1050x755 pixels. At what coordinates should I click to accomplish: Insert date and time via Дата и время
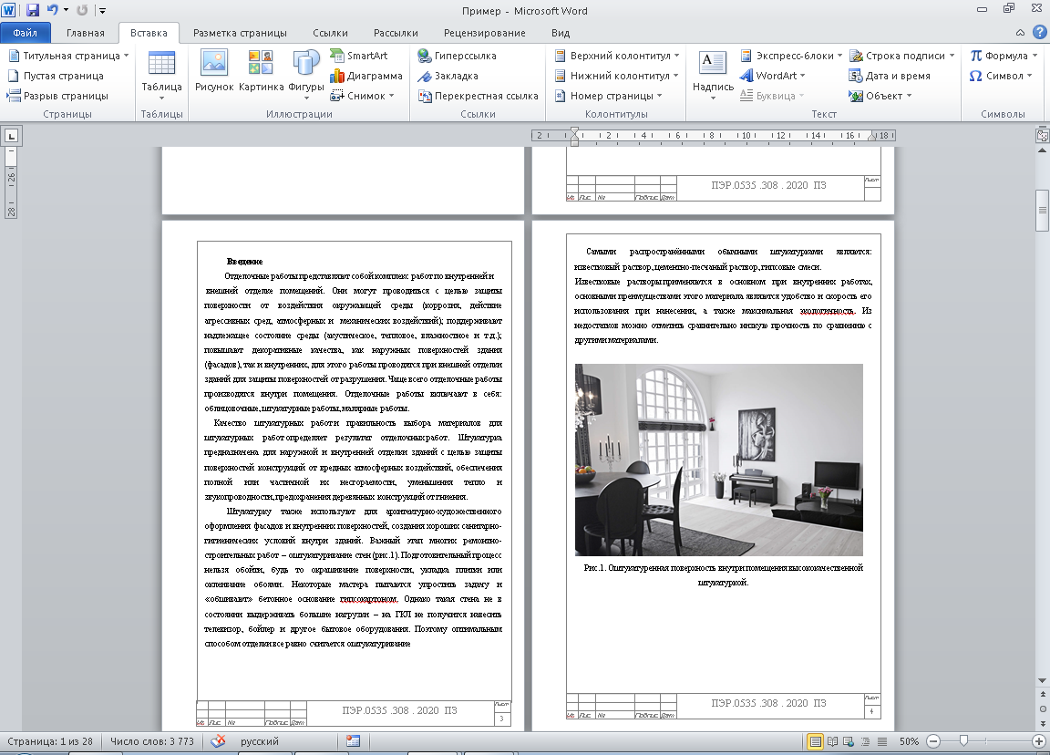coord(890,76)
